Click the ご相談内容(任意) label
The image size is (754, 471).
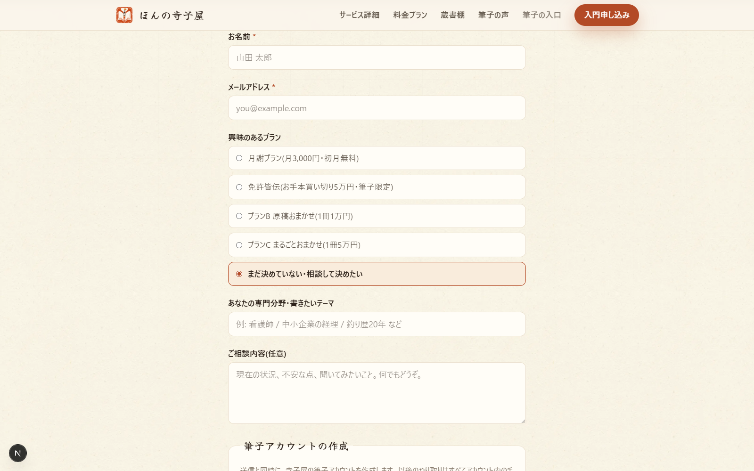[257, 354]
